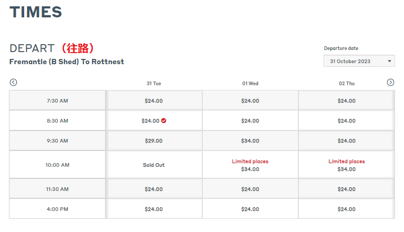Select 9:30 AM fare on 02 Thu

pyautogui.click(x=347, y=140)
